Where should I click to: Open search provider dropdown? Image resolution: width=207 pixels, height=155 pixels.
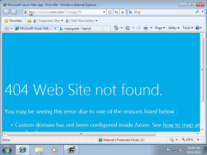tap(202, 12)
